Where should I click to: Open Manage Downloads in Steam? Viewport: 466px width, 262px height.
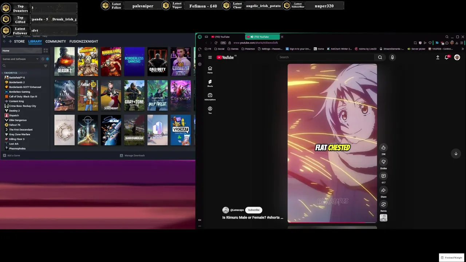[133, 155]
